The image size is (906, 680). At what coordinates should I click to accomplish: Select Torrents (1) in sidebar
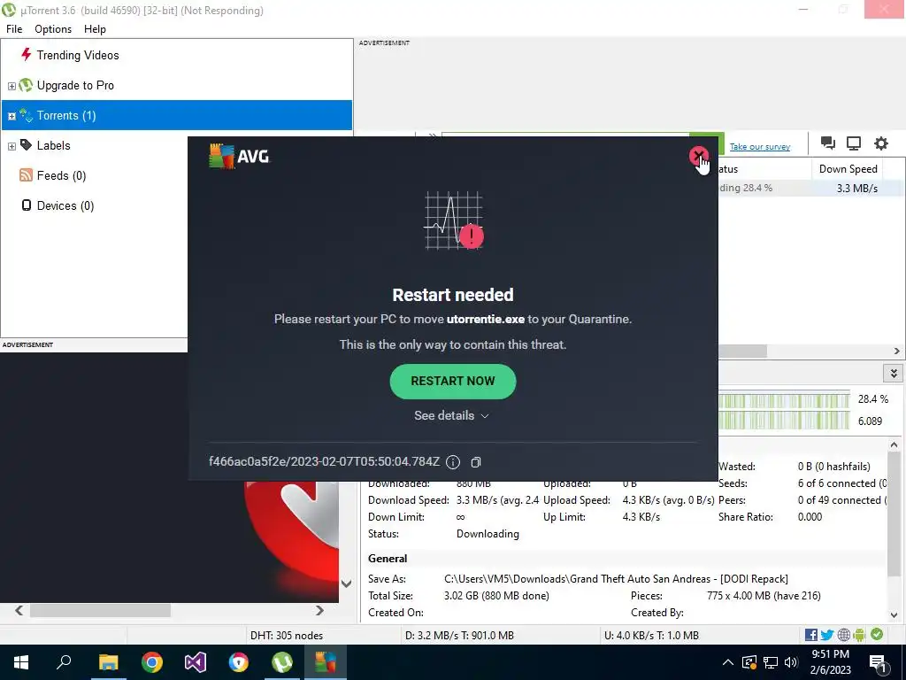click(177, 115)
